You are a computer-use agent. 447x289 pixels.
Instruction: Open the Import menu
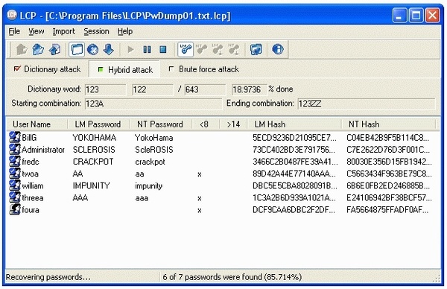pos(63,31)
